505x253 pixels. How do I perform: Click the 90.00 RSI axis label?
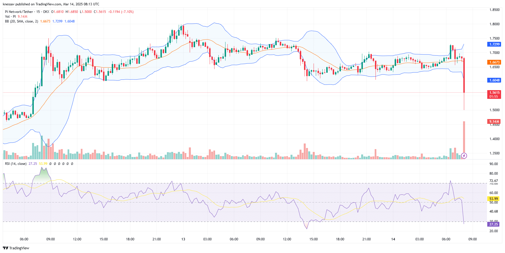coord(494,164)
